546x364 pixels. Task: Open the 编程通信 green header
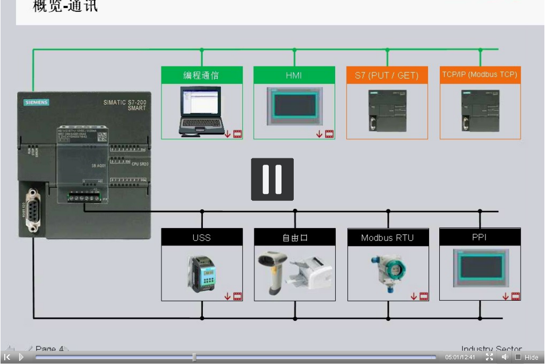point(202,75)
